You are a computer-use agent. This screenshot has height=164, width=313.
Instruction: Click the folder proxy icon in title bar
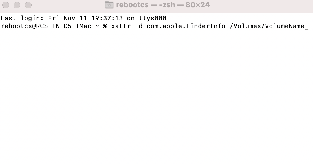109,5
